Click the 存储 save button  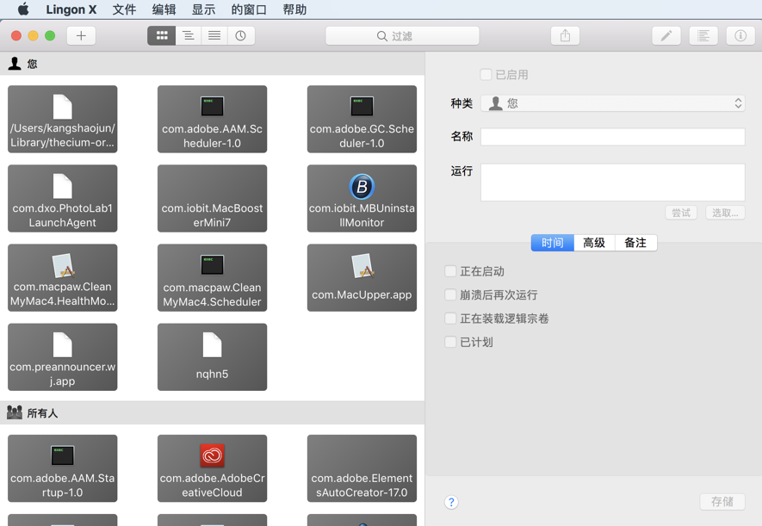click(x=722, y=502)
